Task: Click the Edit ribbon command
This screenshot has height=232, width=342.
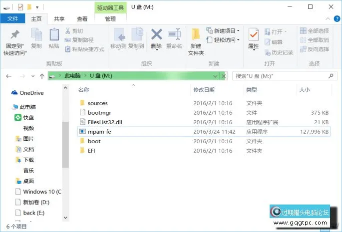Action: point(274,42)
